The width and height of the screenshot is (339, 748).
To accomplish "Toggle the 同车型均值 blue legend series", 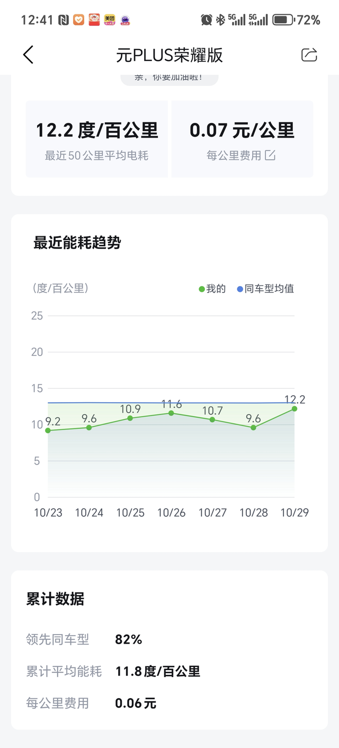I will pyautogui.click(x=265, y=289).
